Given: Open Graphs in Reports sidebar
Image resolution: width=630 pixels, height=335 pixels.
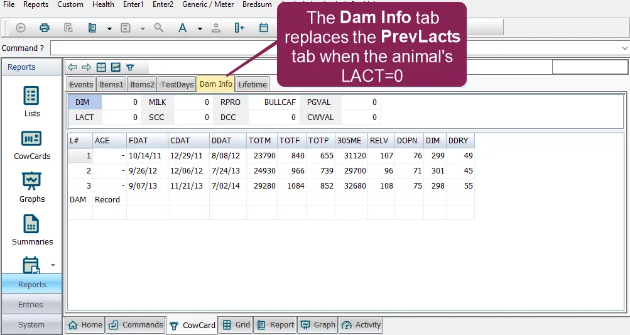Looking at the screenshot, I should tap(32, 188).
